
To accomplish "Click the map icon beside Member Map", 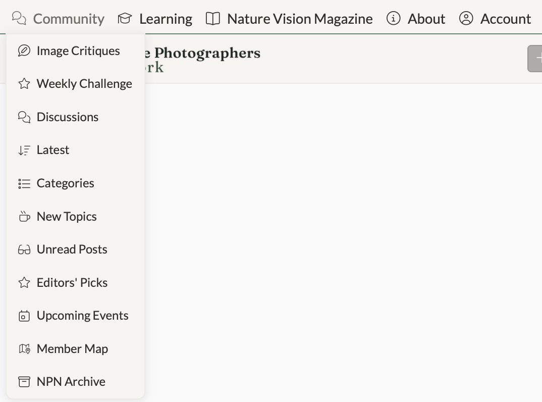I will 24,349.
